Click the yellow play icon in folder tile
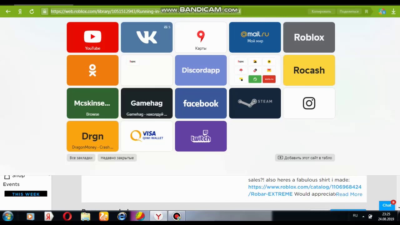This screenshot has height=225, width=400. (x=269, y=62)
